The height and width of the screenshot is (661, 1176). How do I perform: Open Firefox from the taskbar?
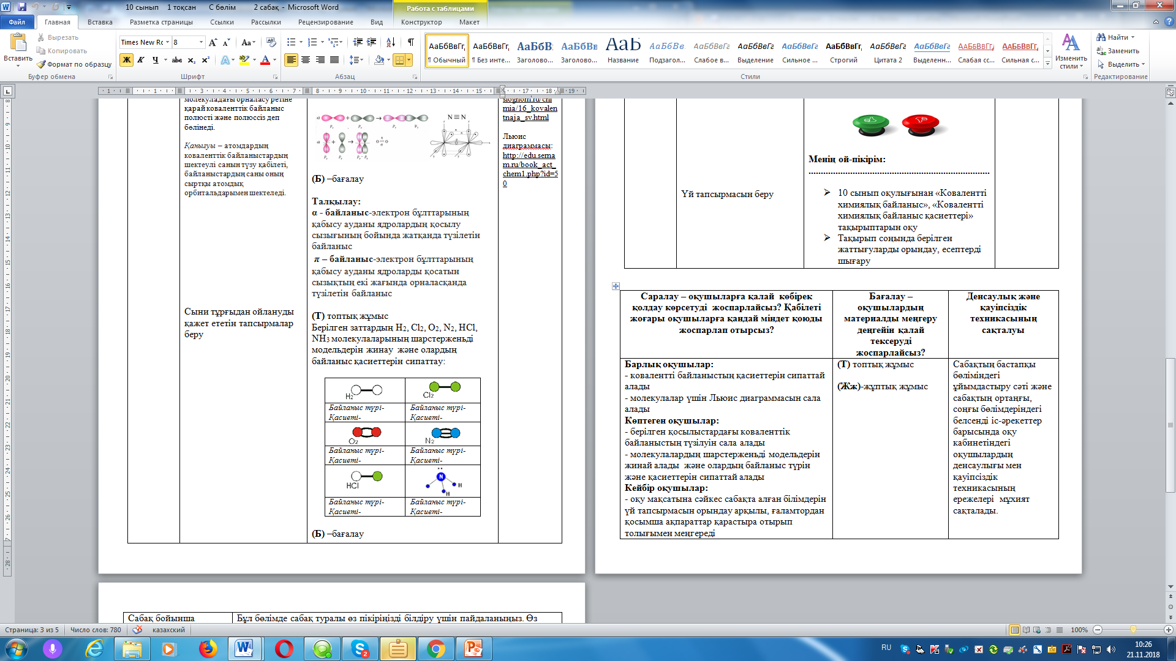coord(208,649)
